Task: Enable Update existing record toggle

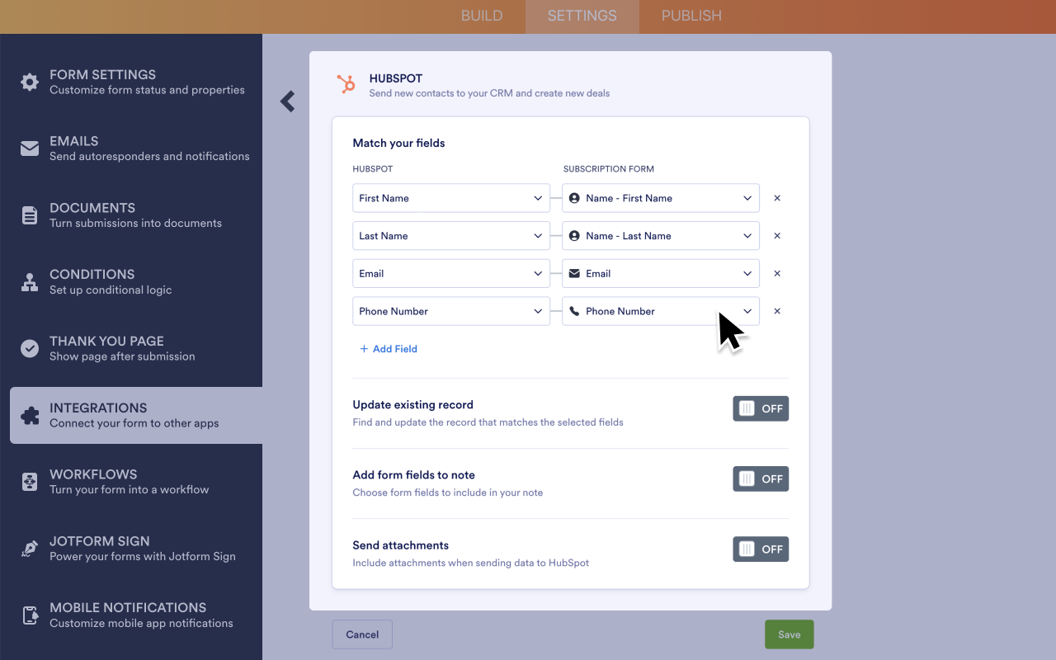Action: coord(760,408)
